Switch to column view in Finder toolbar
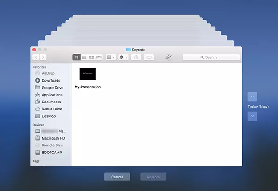 tap(91, 57)
